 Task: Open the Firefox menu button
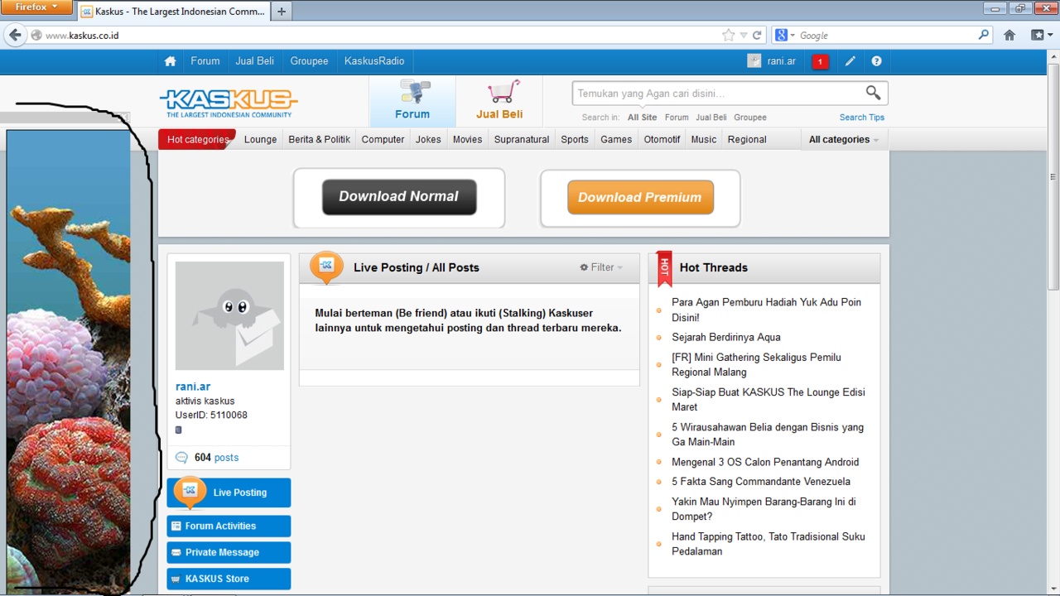coord(36,7)
